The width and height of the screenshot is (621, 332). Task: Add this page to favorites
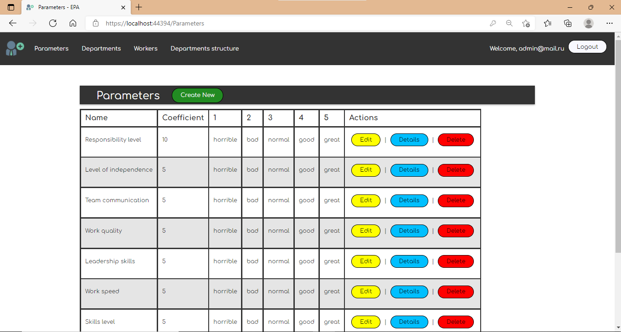[526, 23]
